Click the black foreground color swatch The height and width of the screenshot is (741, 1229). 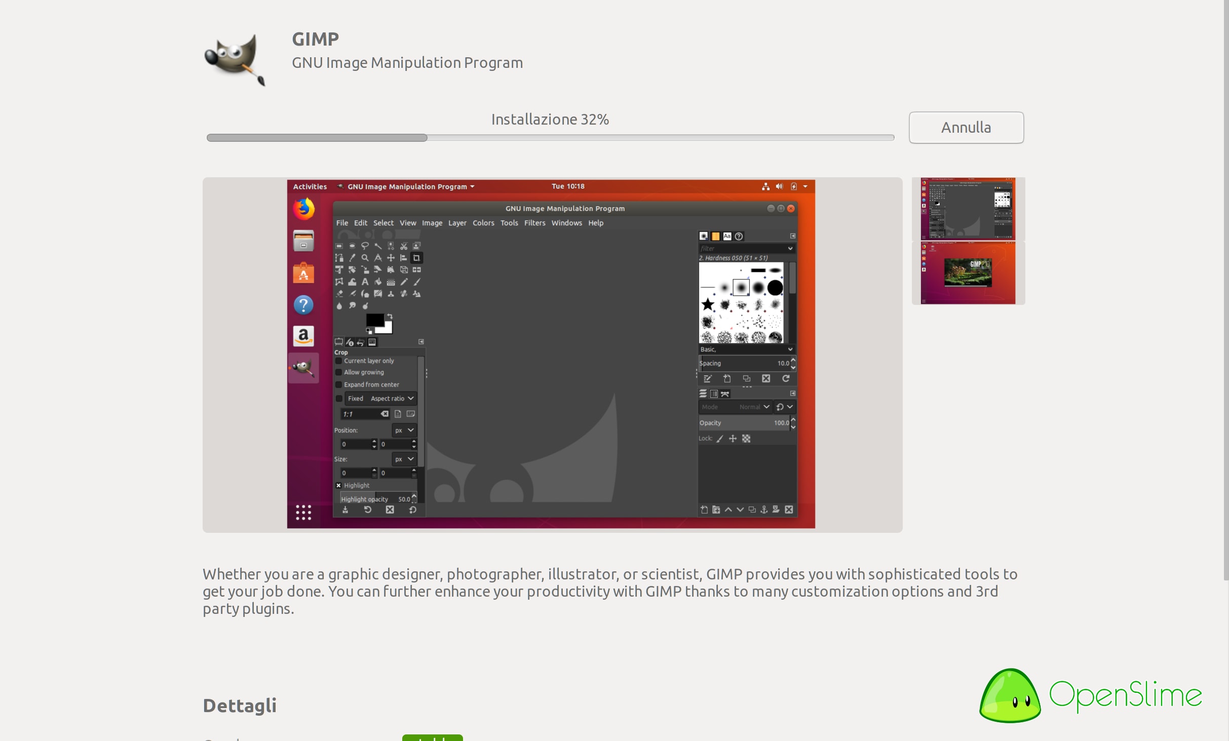[375, 320]
